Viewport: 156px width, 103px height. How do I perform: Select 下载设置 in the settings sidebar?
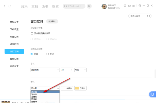(14, 29)
